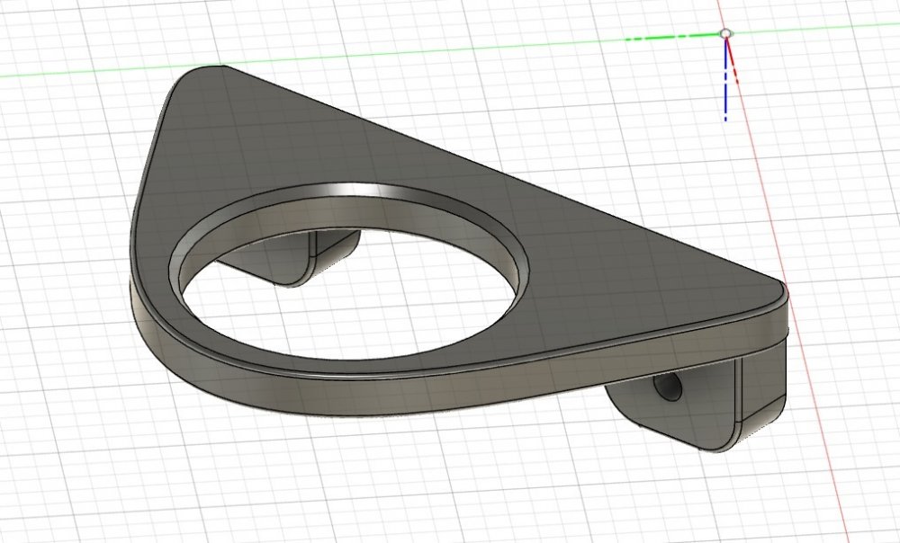This screenshot has width=900, height=543.
Task: Click the curved outer side wall of the bracket
Action: (270, 378)
